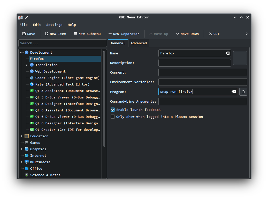Expand the Internet category
The height and width of the screenshot is (199, 268).
21,156
